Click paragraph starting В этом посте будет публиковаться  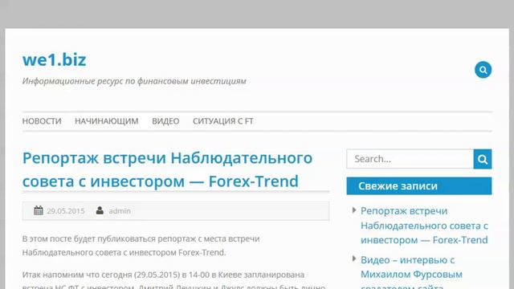pos(141,246)
